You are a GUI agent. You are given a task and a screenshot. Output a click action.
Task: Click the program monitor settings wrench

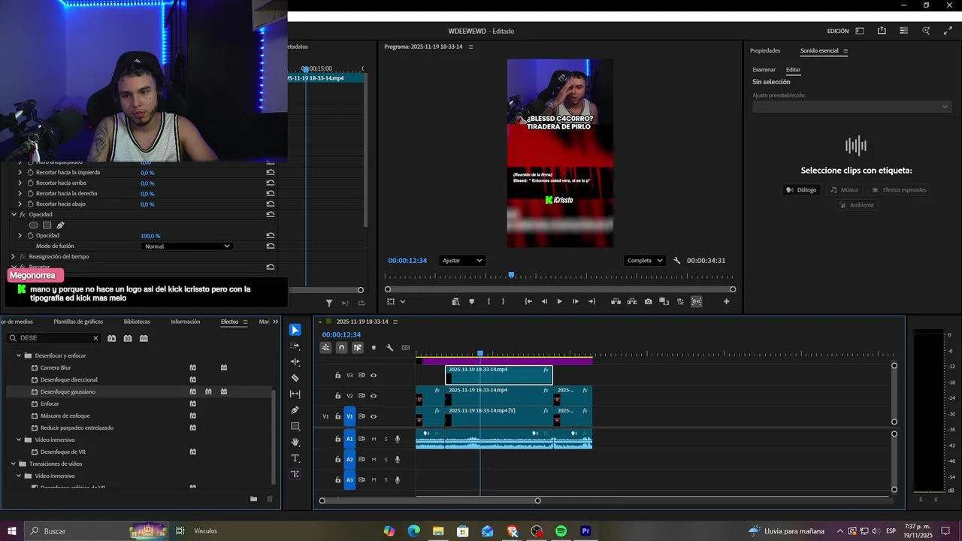coord(676,261)
